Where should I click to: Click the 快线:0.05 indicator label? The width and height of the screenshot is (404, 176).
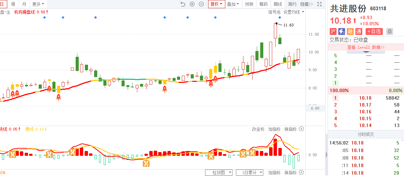click(10, 129)
